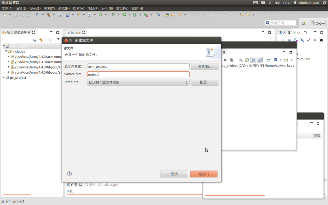Click the 完成 button to finish creating file
This screenshot has width=328, height=205.
204,174
